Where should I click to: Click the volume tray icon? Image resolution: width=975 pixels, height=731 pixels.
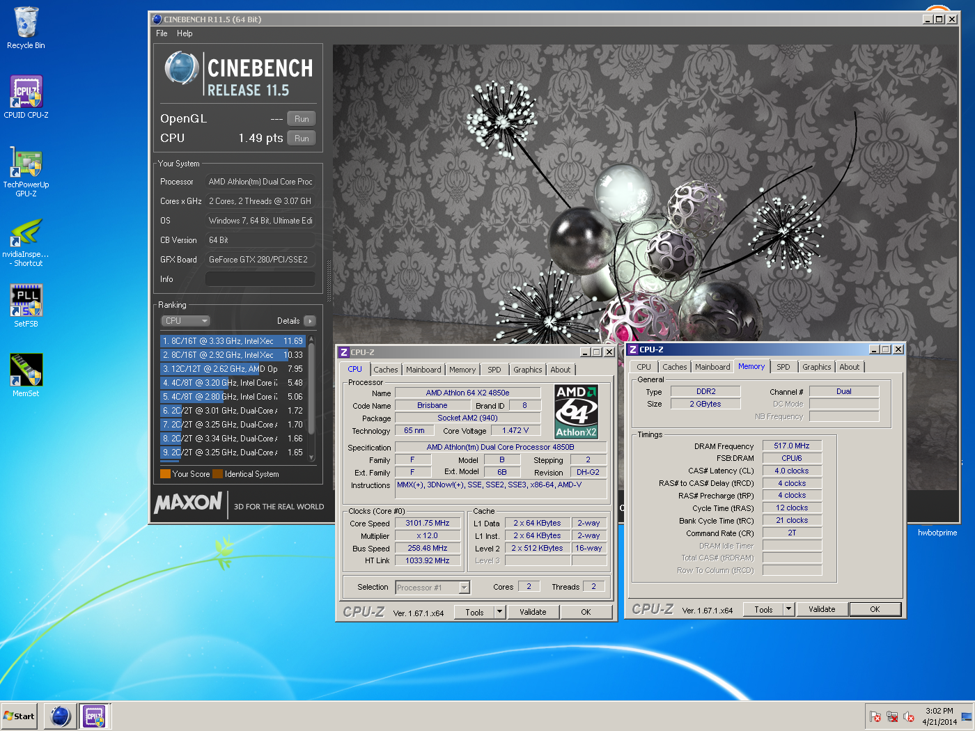[908, 716]
